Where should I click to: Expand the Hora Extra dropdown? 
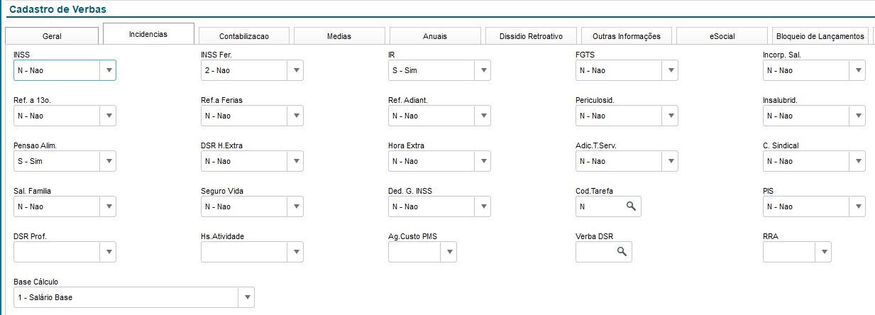(483, 161)
